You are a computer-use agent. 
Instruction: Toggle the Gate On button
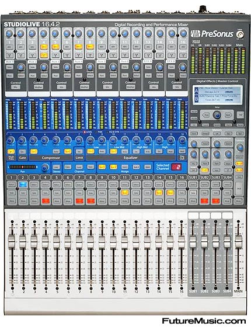22,151
